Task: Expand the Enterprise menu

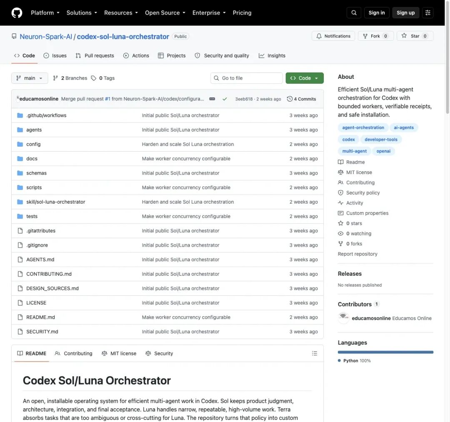Action: 209,12
